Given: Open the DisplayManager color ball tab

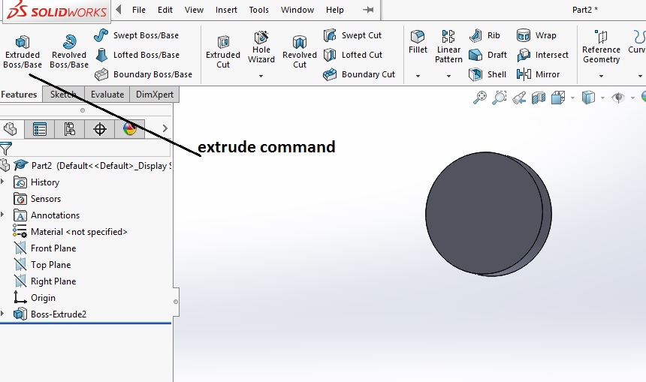Looking at the screenshot, I should (x=130, y=129).
